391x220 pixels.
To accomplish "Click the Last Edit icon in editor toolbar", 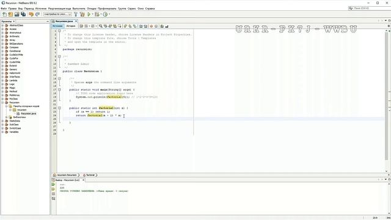I will coord(81,26).
